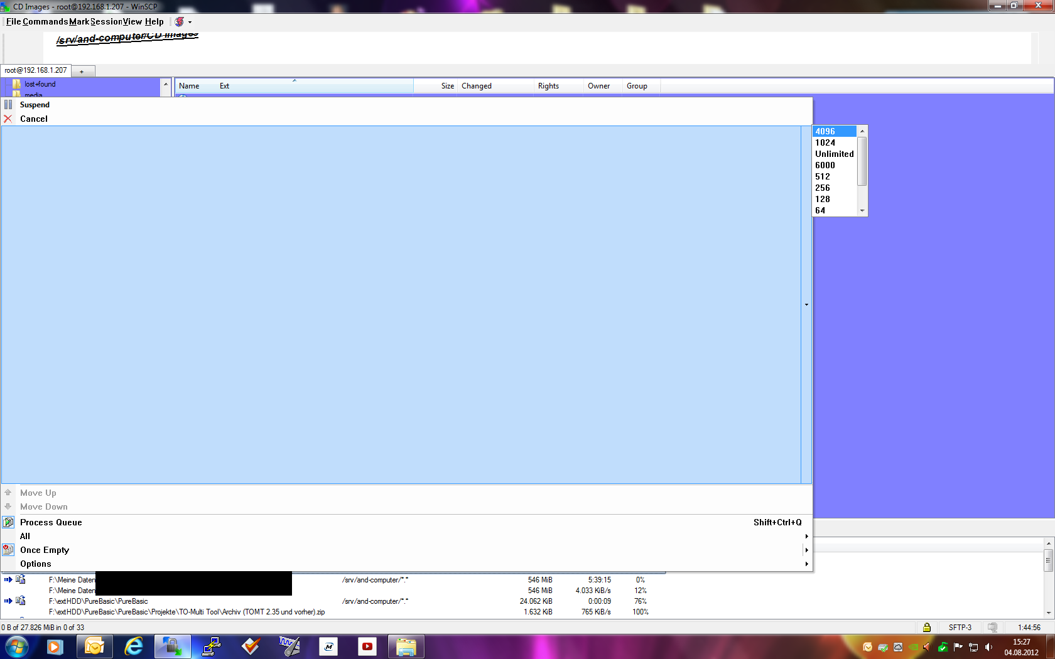Click the Suspend pause icon
The height and width of the screenshot is (659, 1055).
pos(8,105)
